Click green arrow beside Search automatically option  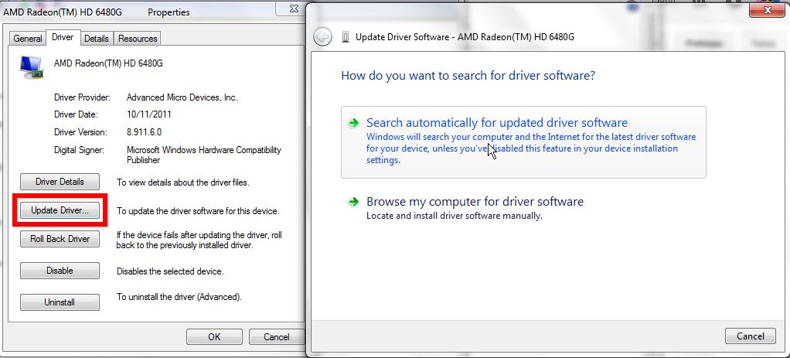[354, 122]
